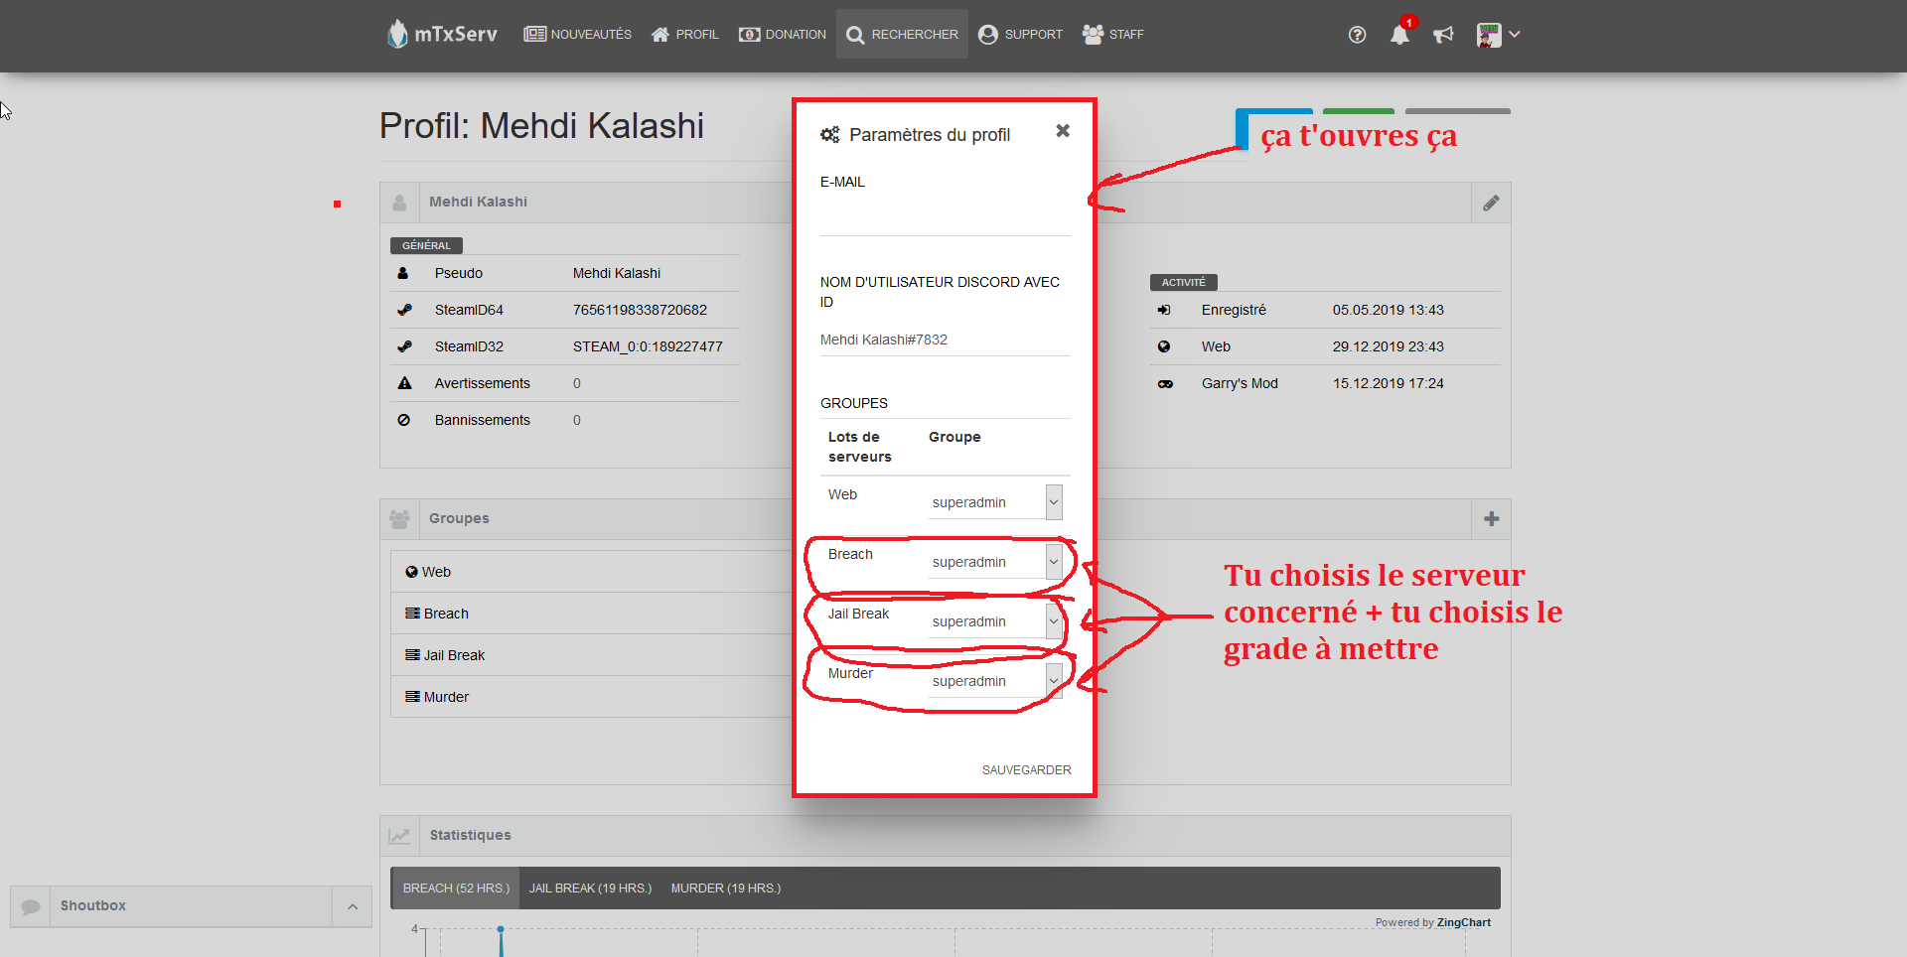Image resolution: width=1907 pixels, height=957 pixels.
Task: Click the Enregistré date 05.05.2019 13:43
Action: click(1389, 310)
